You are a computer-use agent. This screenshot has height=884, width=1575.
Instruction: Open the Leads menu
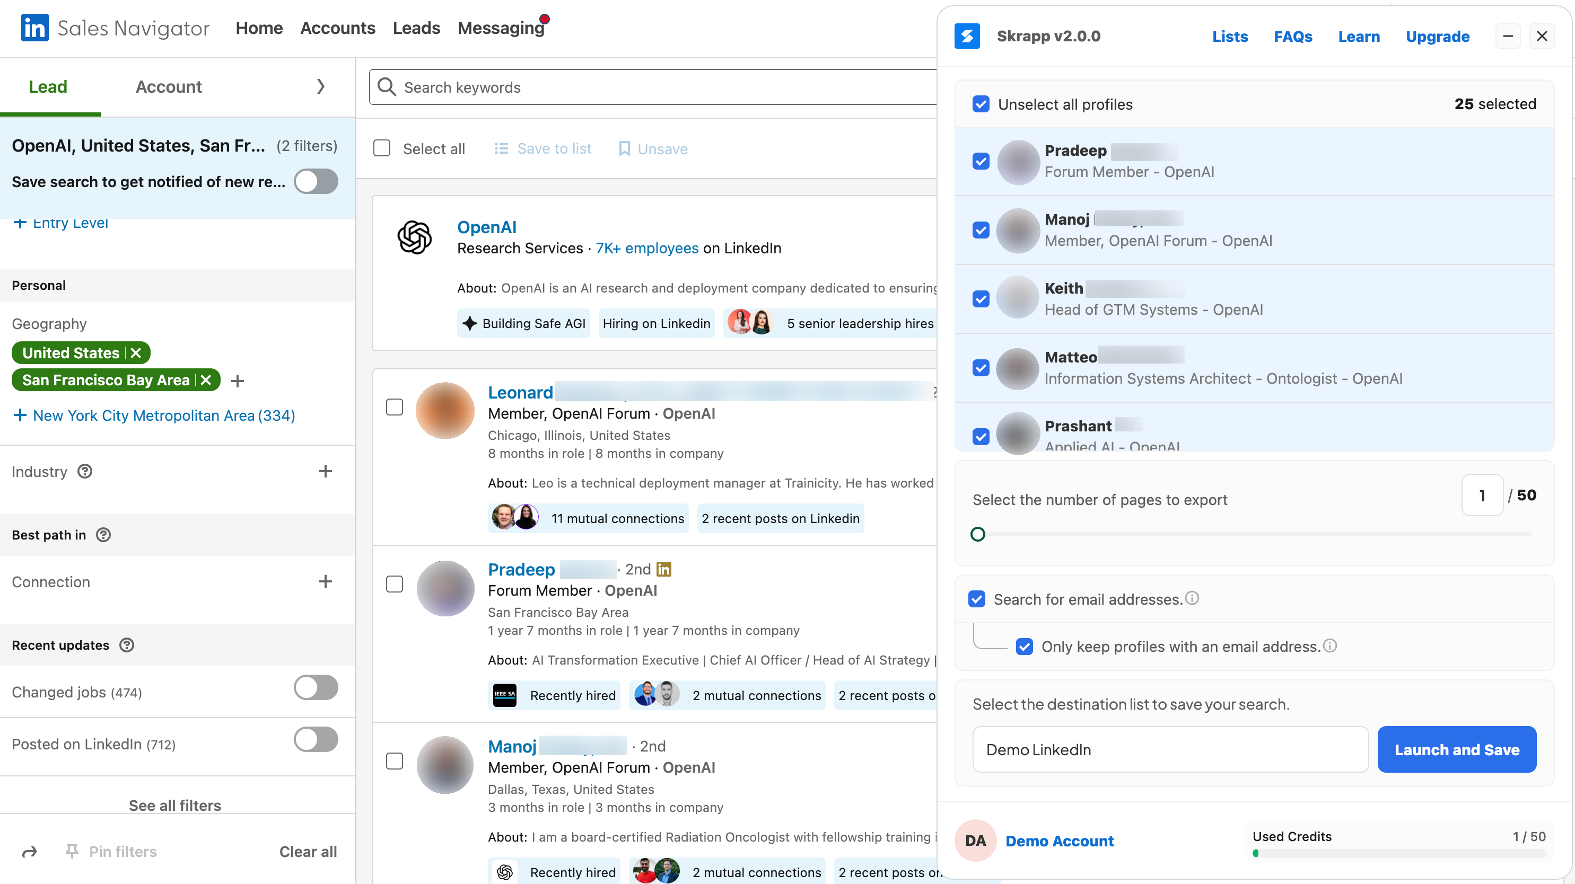pos(416,28)
